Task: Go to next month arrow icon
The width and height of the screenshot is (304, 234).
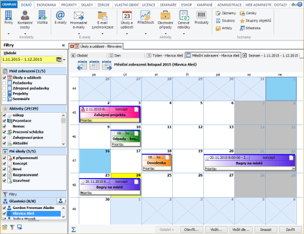Action: coord(107,65)
